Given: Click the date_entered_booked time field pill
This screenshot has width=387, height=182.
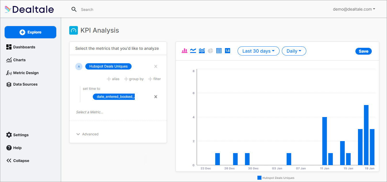Looking at the screenshot, I should coord(114,97).
